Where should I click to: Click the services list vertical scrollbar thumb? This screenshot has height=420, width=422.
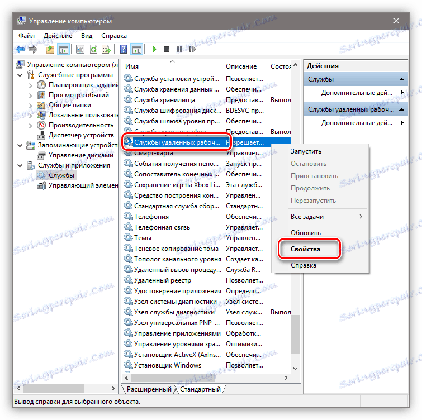pos(295,335)
